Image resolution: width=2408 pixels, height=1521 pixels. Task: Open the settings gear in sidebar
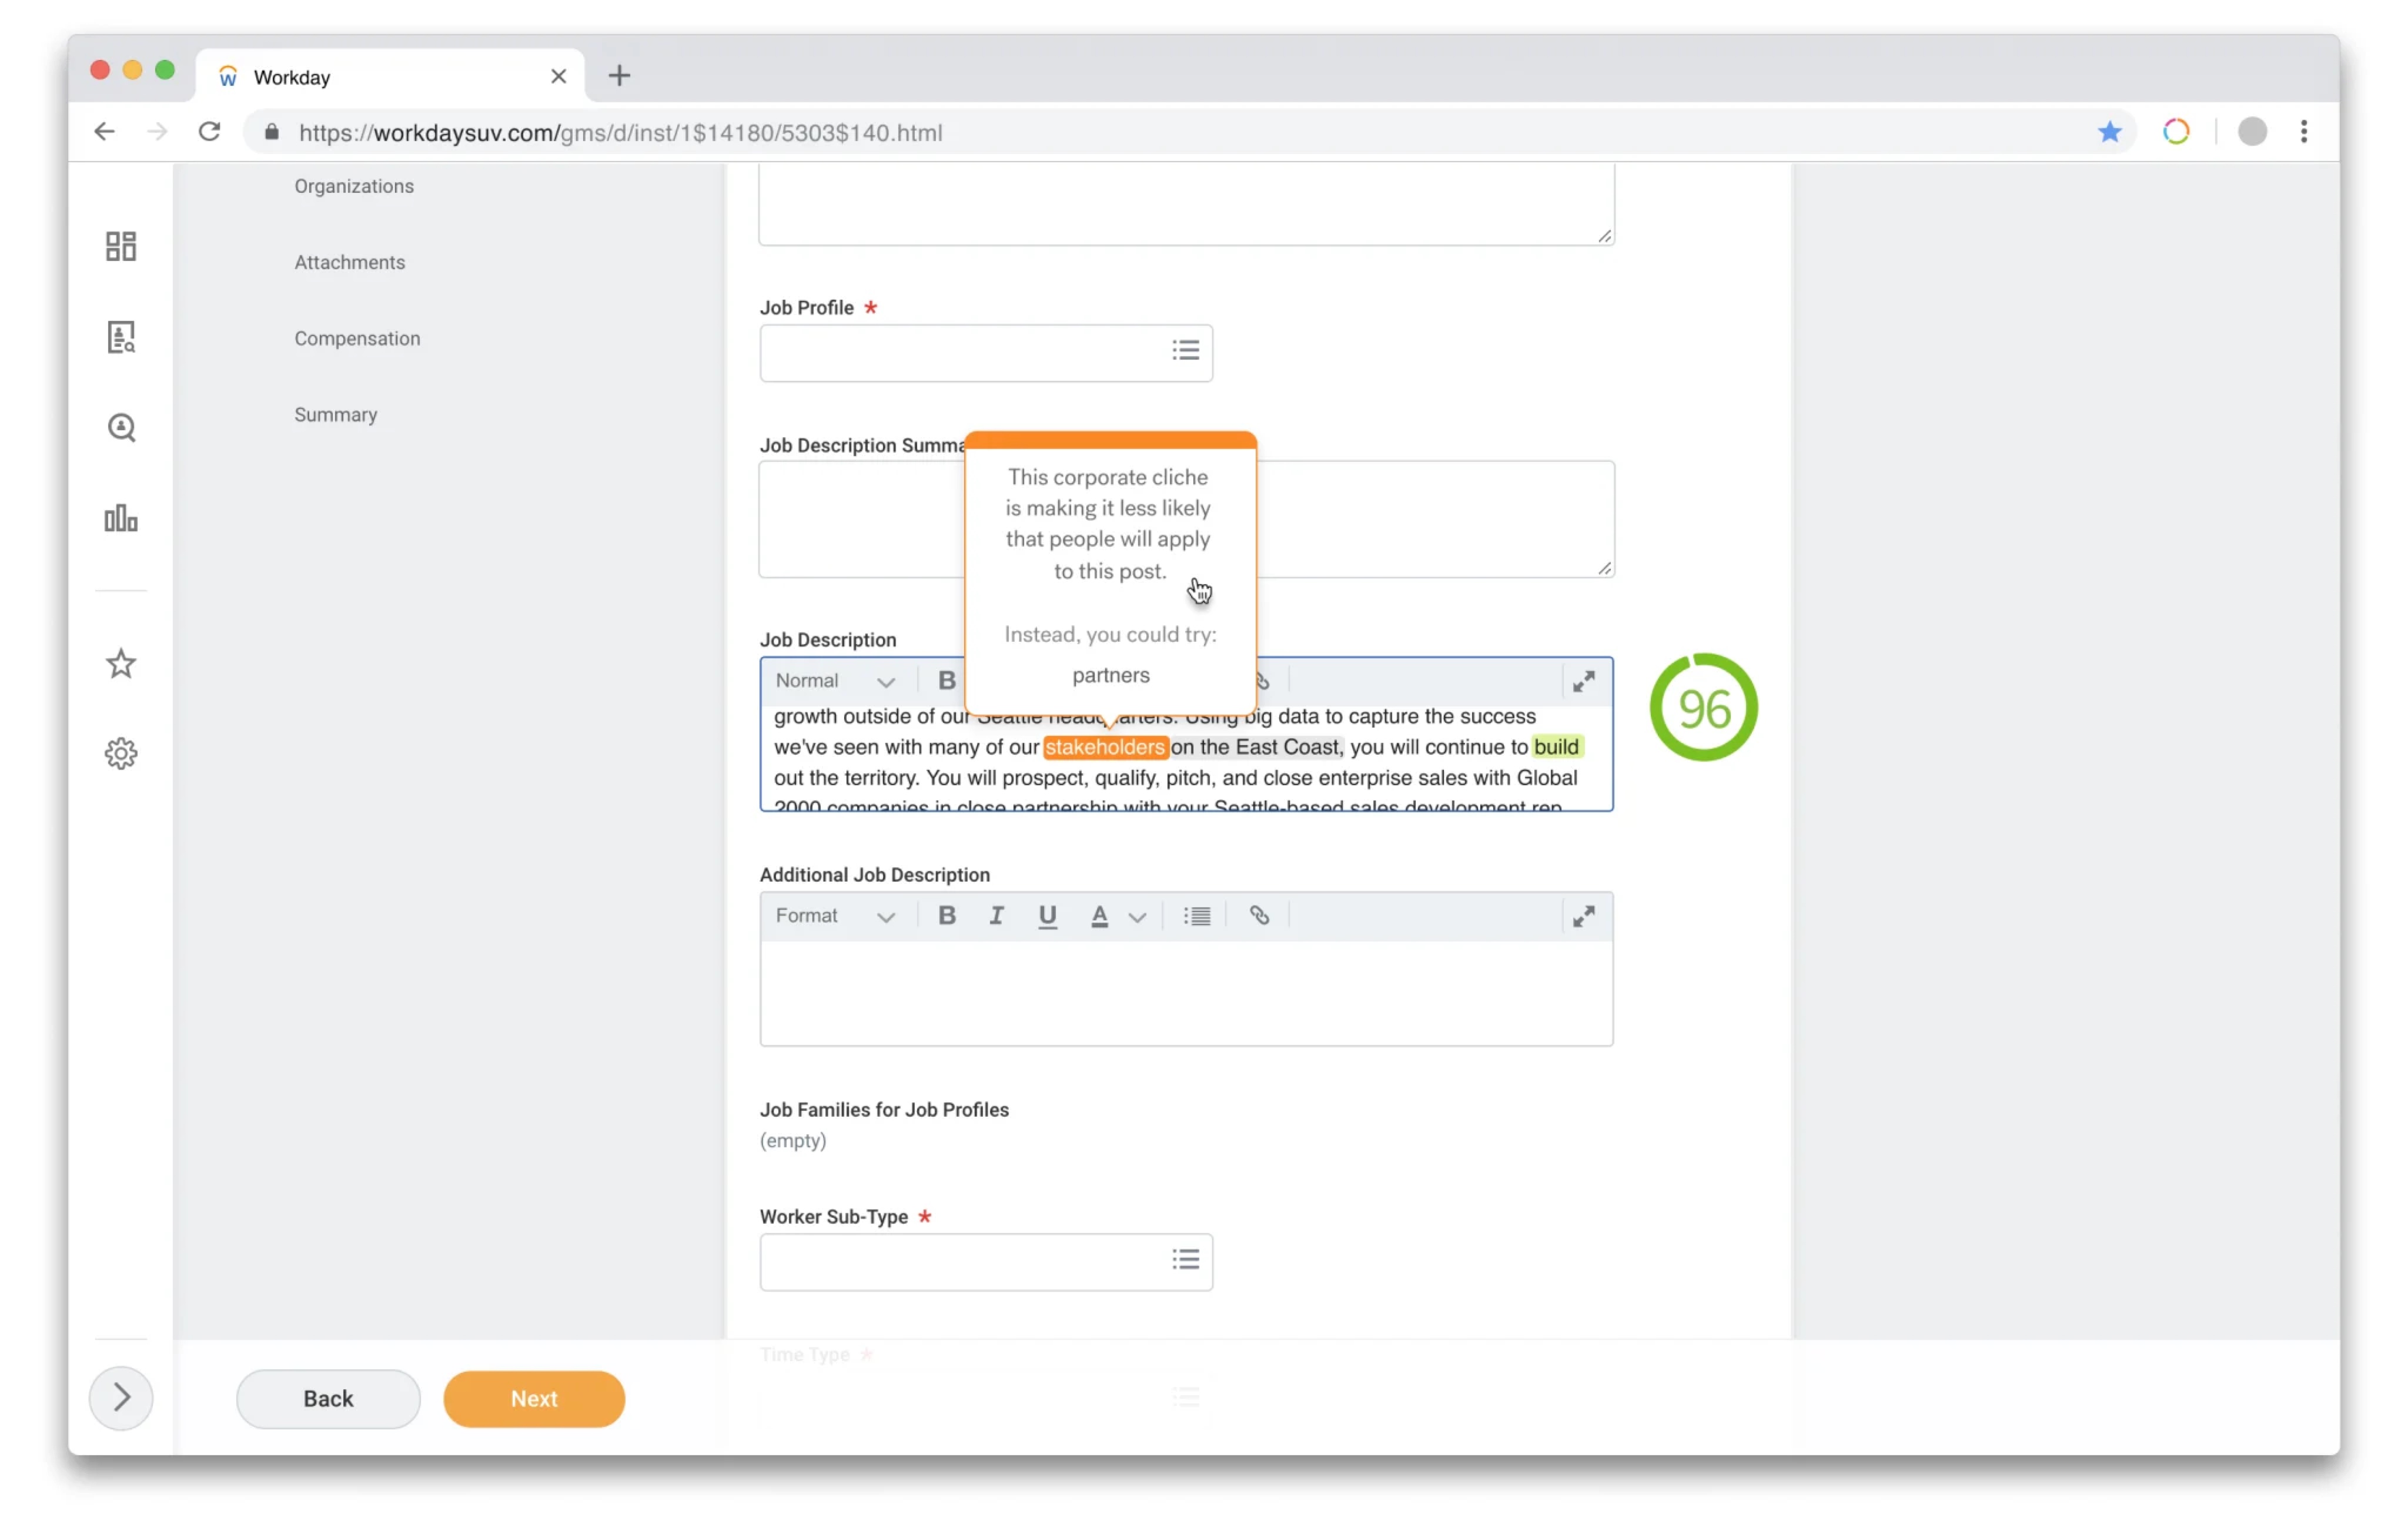point(121,754)
